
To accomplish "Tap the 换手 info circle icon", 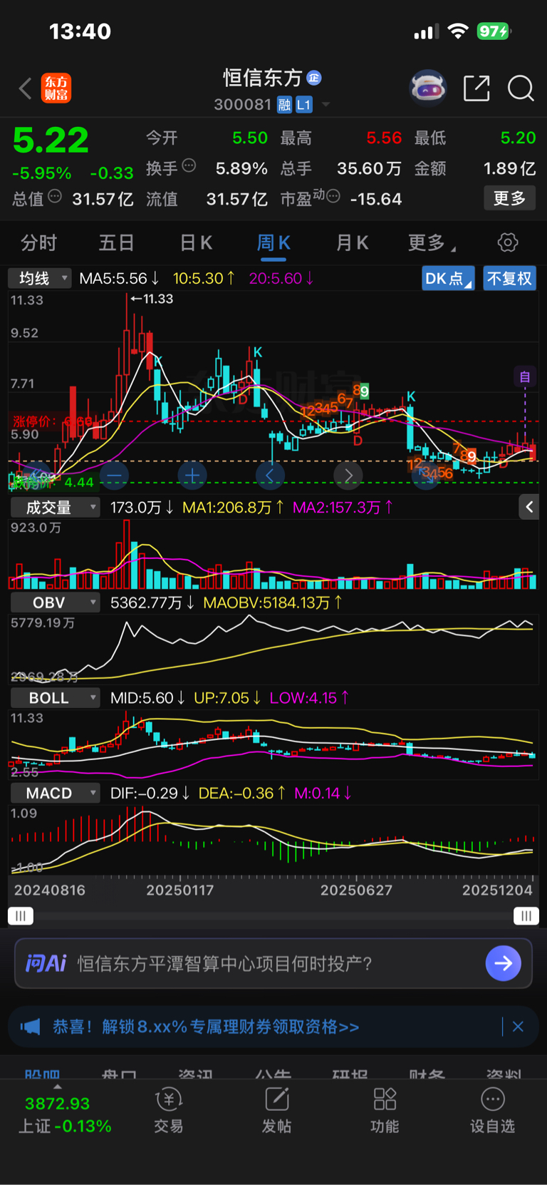I will pos(189,165).
